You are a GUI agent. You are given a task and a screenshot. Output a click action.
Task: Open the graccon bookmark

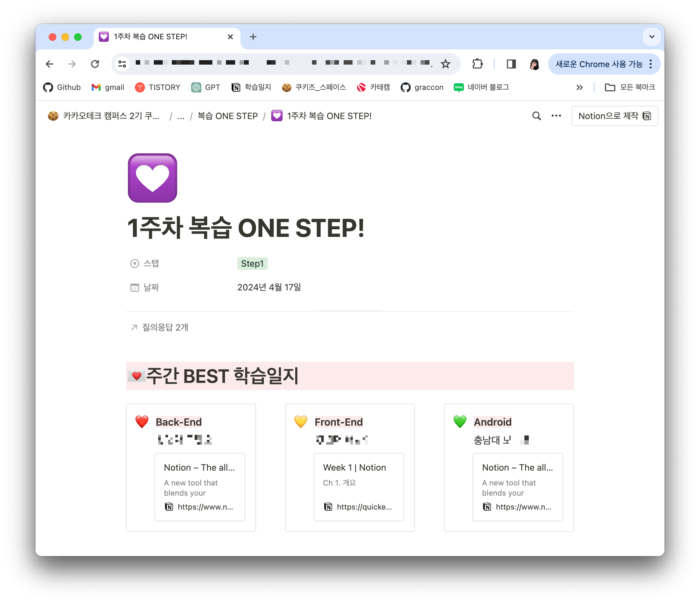click(x=422, y=87)
